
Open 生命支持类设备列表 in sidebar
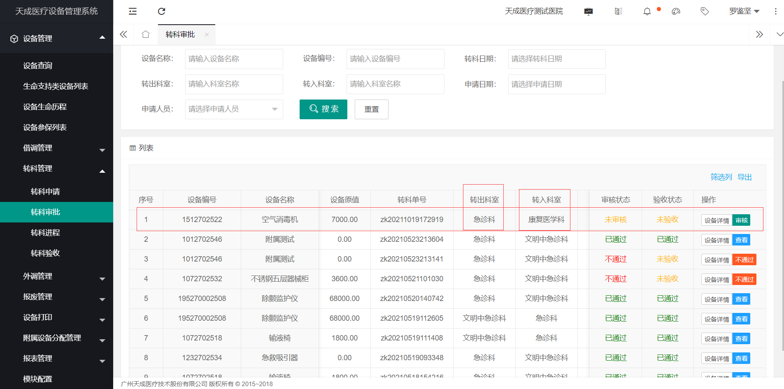click(56, 86)
